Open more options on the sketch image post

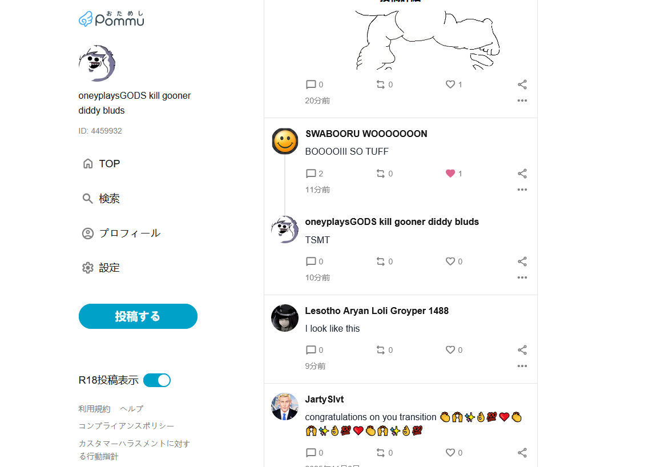(522, 100)
